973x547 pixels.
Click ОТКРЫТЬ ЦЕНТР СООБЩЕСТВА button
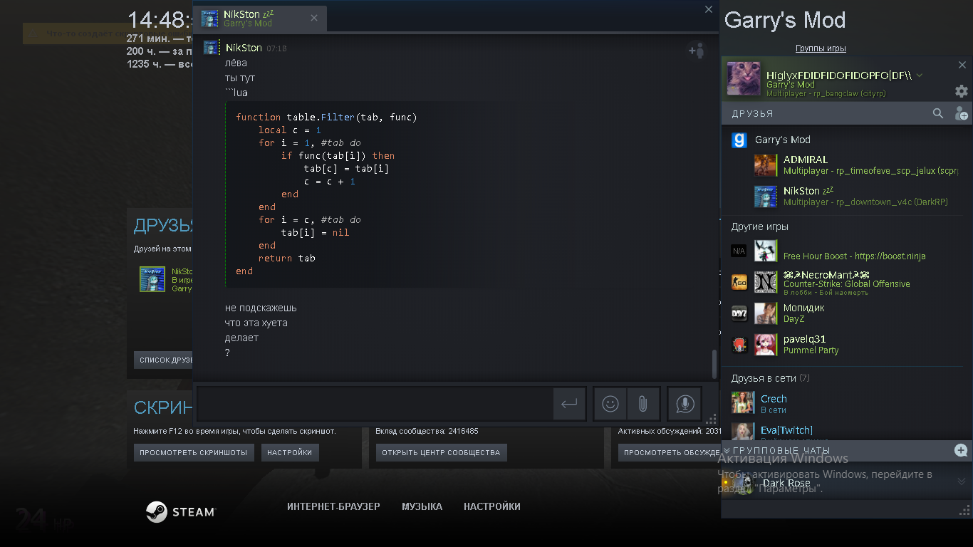[441, 452]
